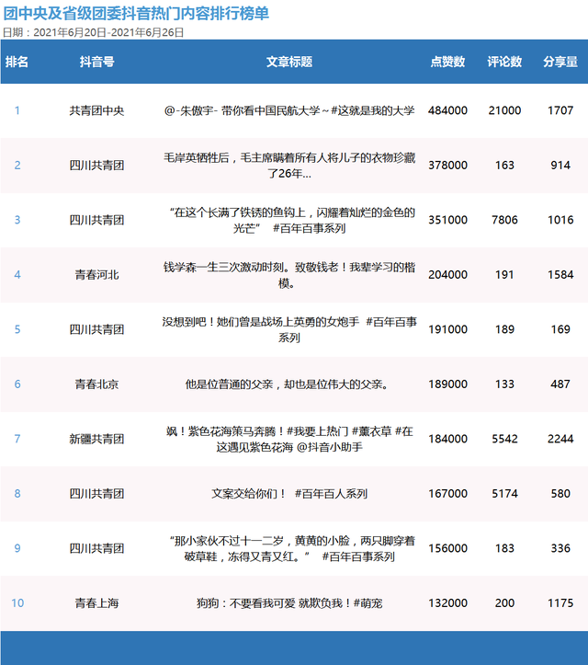This screenshot has width=588, height=665.
Task: Click the 他是位普通的父亲 article title
Action: pos(289,384)
